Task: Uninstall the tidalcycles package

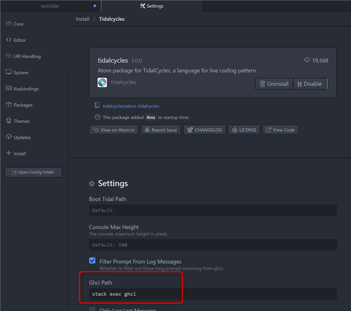Action: [x=274, y=84]
